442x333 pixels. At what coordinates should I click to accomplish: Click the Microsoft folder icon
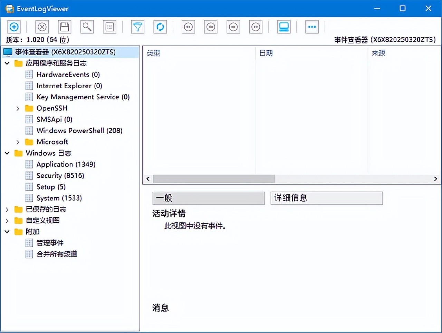pos(29,142)
